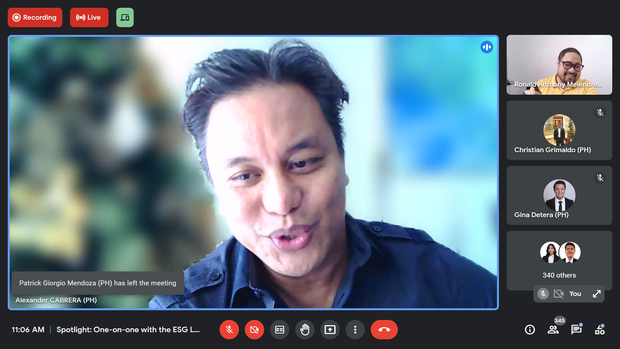Open the Activities panel icon
Viewport: 620px width, 349px height.
pyautogui.click(x=600, y=330)
